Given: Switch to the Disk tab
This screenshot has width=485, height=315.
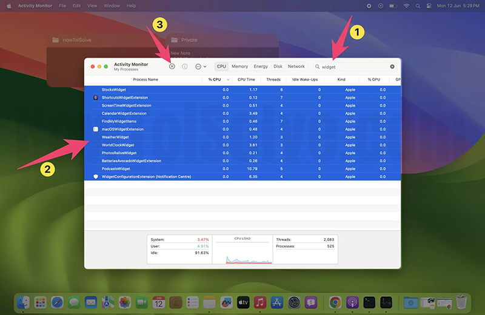Looking at the screenshot, I should (278, 67).
